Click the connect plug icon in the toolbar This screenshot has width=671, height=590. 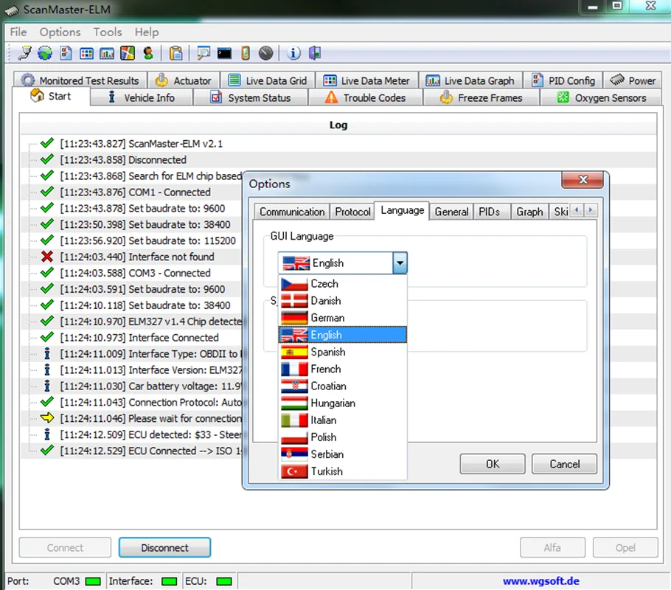[24, 52]
